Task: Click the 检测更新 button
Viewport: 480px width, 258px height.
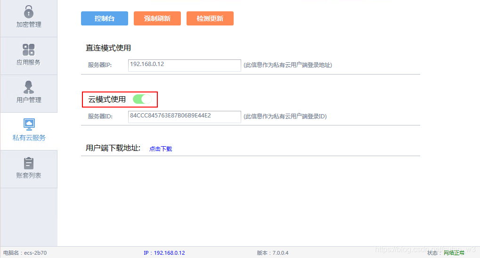Action: (210, 18)
